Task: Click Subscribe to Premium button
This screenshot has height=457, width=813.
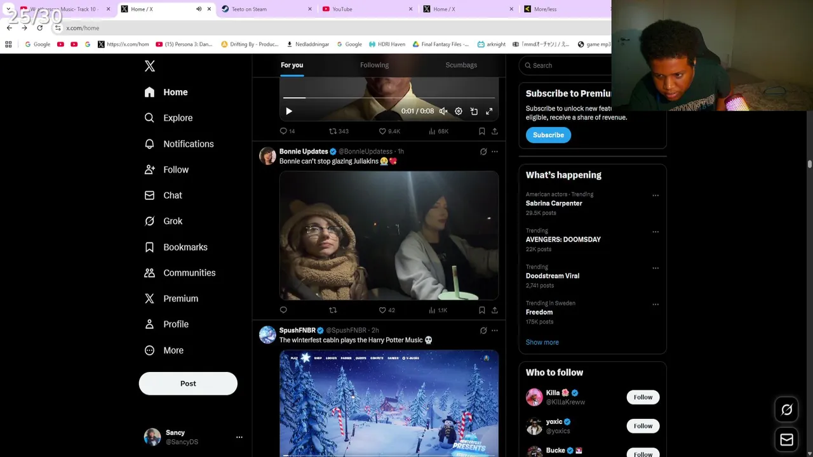Action: coord(548,135)
